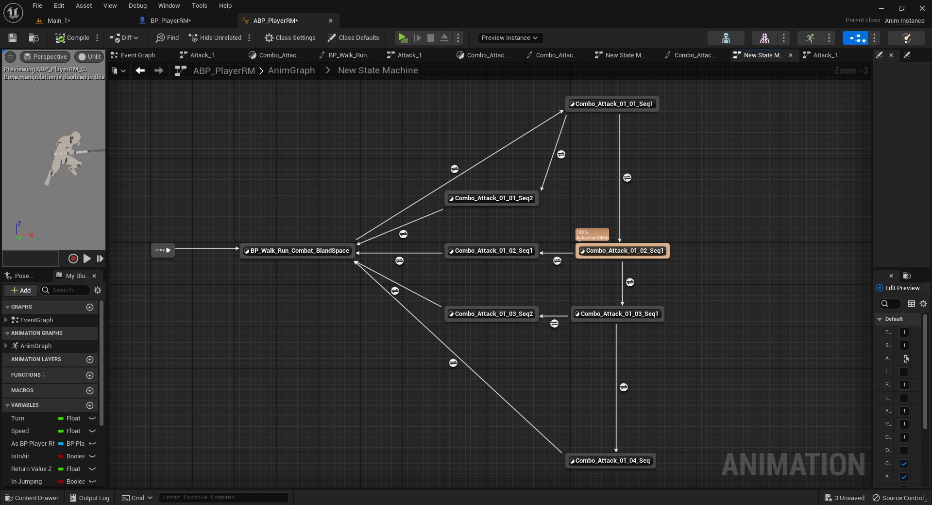The width and height of the screenshot is (932, 505).
Task: Add a new function with plus icon
Action: pos(90,375)
